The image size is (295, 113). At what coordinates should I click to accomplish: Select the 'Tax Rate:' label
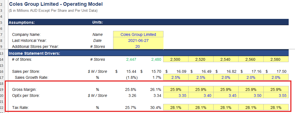point(20,108)
